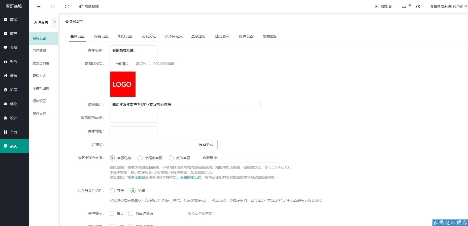Open the help question mark icon
The height and width of the screenshot is (226, 468).
coord(418,7)
